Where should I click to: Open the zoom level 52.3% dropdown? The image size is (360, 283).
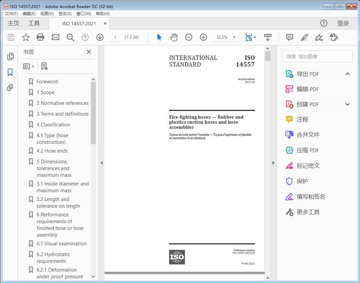click(234, 37)
